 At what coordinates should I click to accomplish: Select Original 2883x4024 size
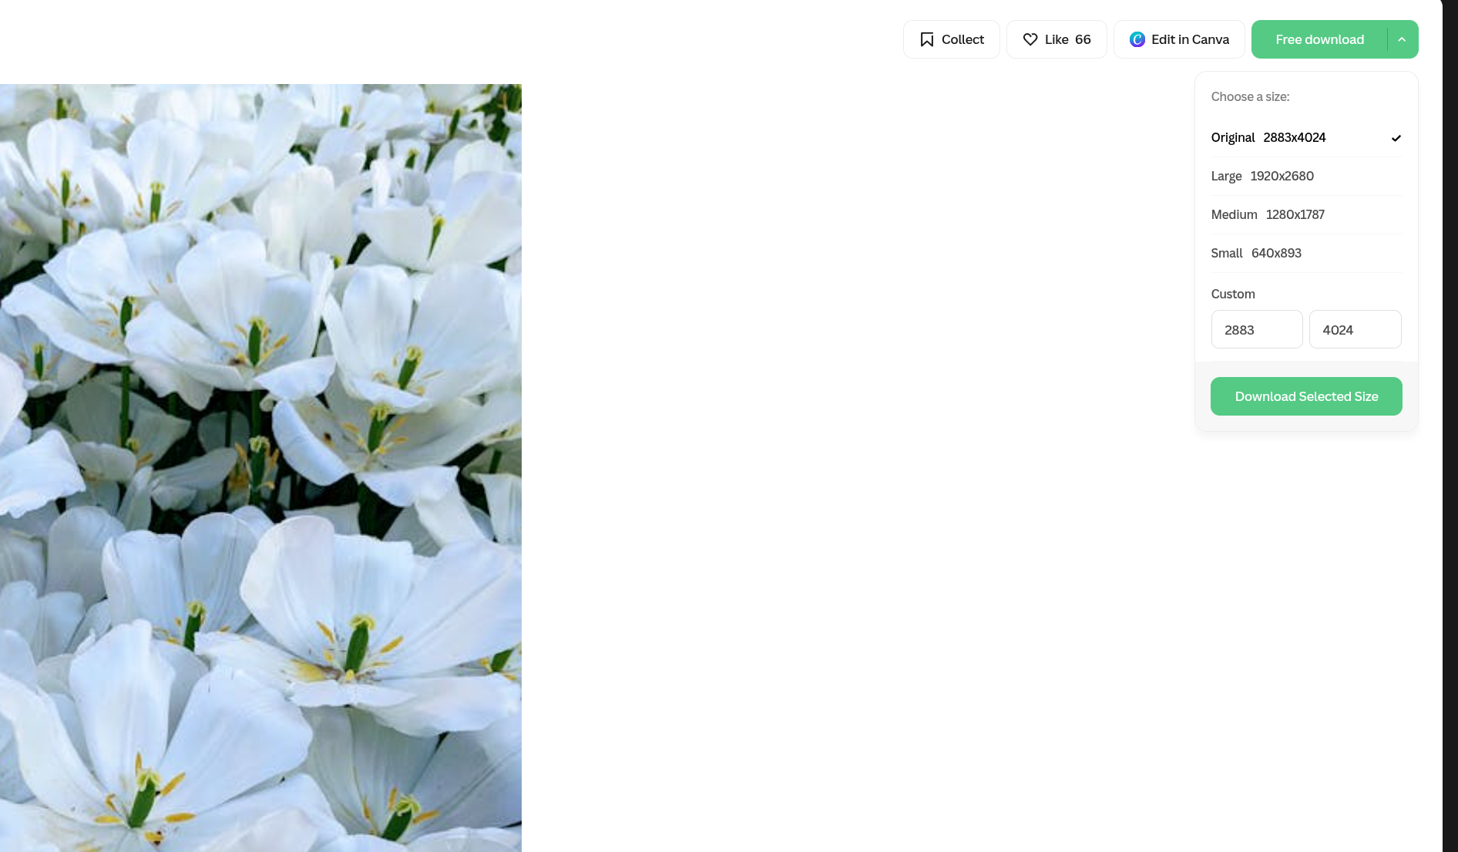coord(1306,138)
